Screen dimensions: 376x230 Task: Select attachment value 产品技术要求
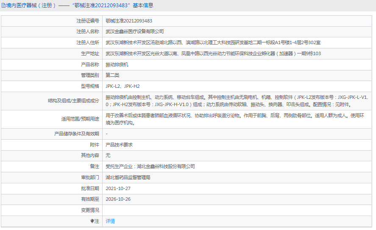(x=119, y=145)
